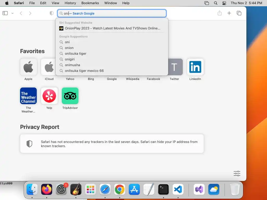
Task: Open the Safari menu
Action: (x=19, y=3)
